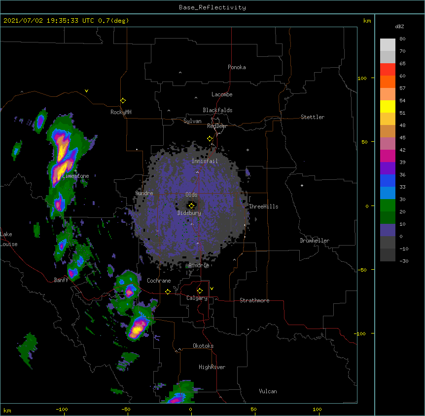
Task: Click the Sundre town label
Action: pos(144,193)
